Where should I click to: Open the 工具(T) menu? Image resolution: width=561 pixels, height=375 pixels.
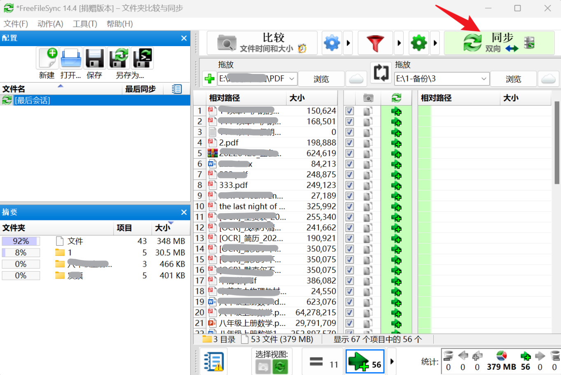tap(85, 24)
